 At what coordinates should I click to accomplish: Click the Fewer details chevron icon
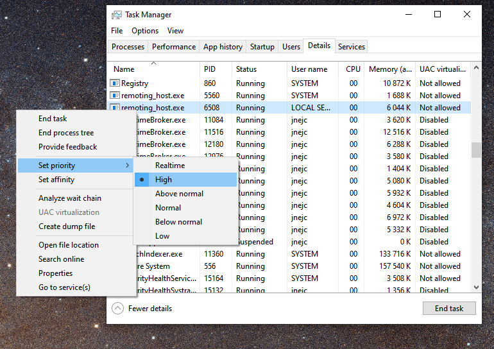click(x=117, y=309)
